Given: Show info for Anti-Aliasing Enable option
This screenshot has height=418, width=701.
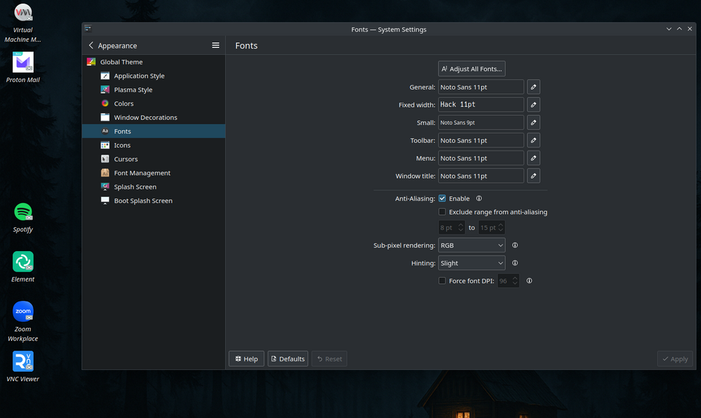Looking at the screenshot, I should (x=479, y=198).
